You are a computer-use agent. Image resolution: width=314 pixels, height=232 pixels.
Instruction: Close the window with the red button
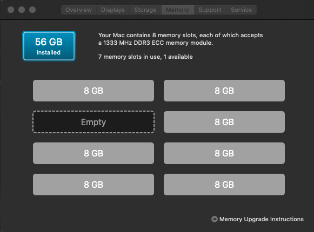coord(11,10)
